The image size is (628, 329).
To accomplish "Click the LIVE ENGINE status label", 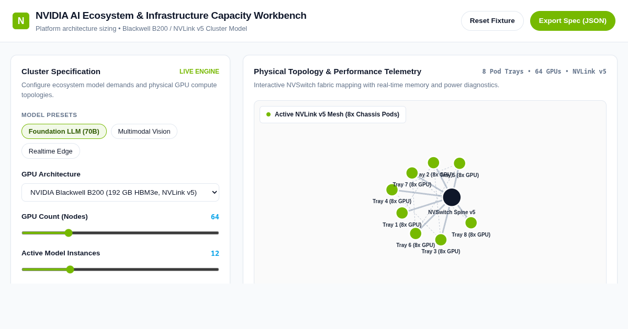I will (199, 72).
